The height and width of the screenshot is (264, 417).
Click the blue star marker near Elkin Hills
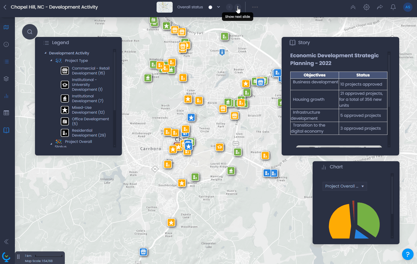tap(191, 117)
